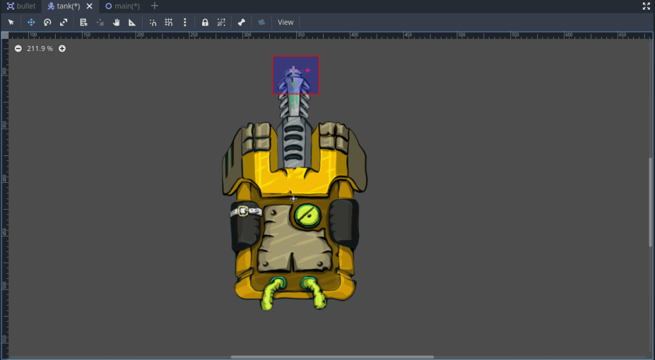Choose the Select Mode arrow tool
Screen dimensions: 655x360
[x=11, y=22]
